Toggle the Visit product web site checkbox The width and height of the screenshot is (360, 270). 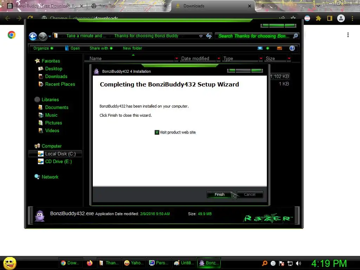157,133
